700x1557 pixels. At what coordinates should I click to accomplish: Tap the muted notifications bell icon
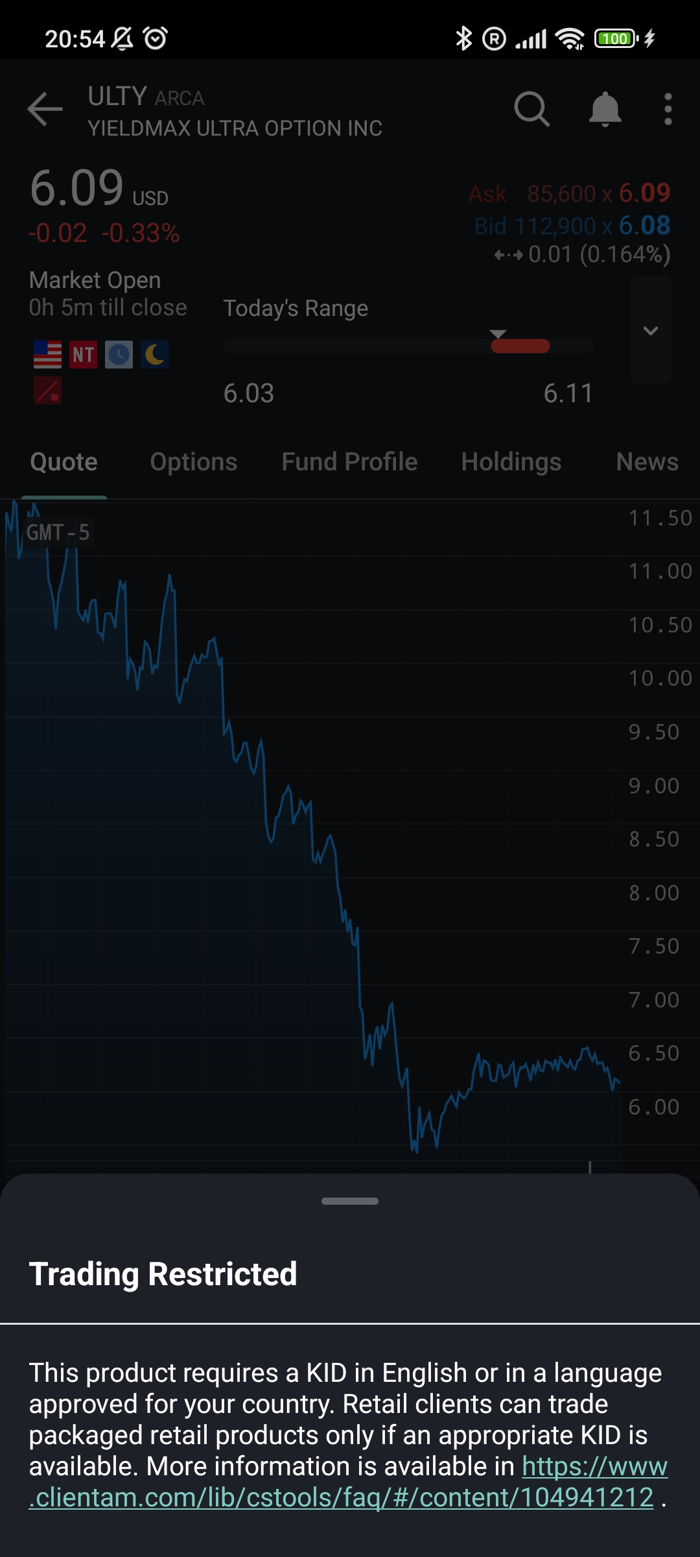click(x=122, y=38)
